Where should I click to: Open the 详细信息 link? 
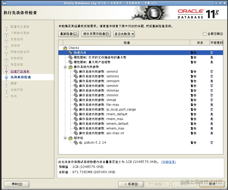coord(168,162)
